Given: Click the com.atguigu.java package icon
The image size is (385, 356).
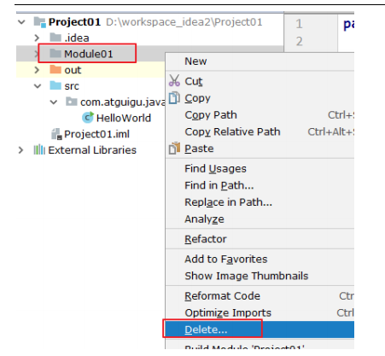Looking at the screenshot, I should coord(72,102).
